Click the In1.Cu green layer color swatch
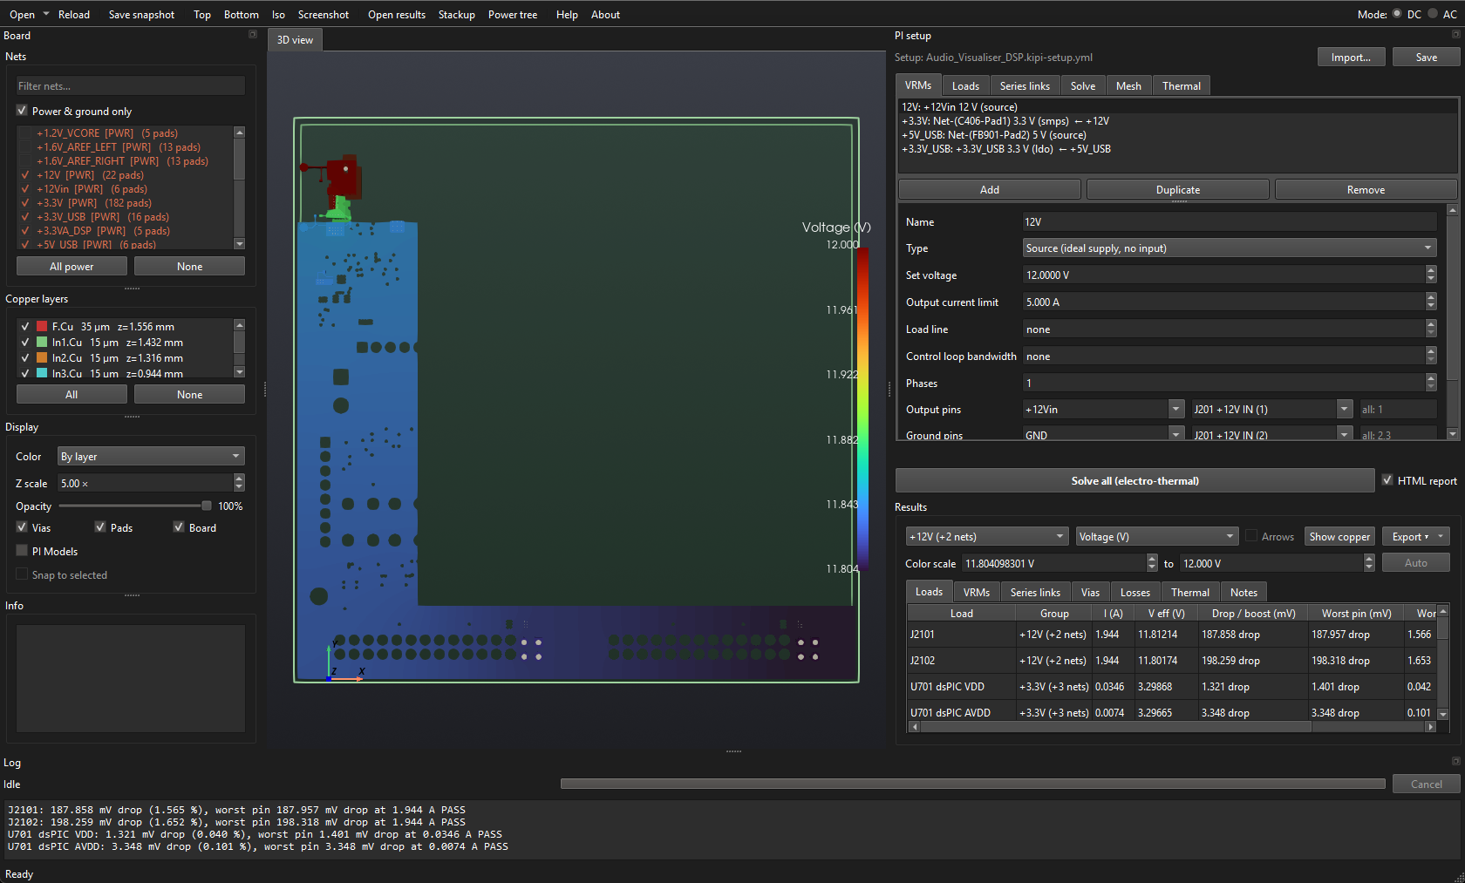Image resolution: width=1465 pixels, height=883 pixels. [42, 343]
